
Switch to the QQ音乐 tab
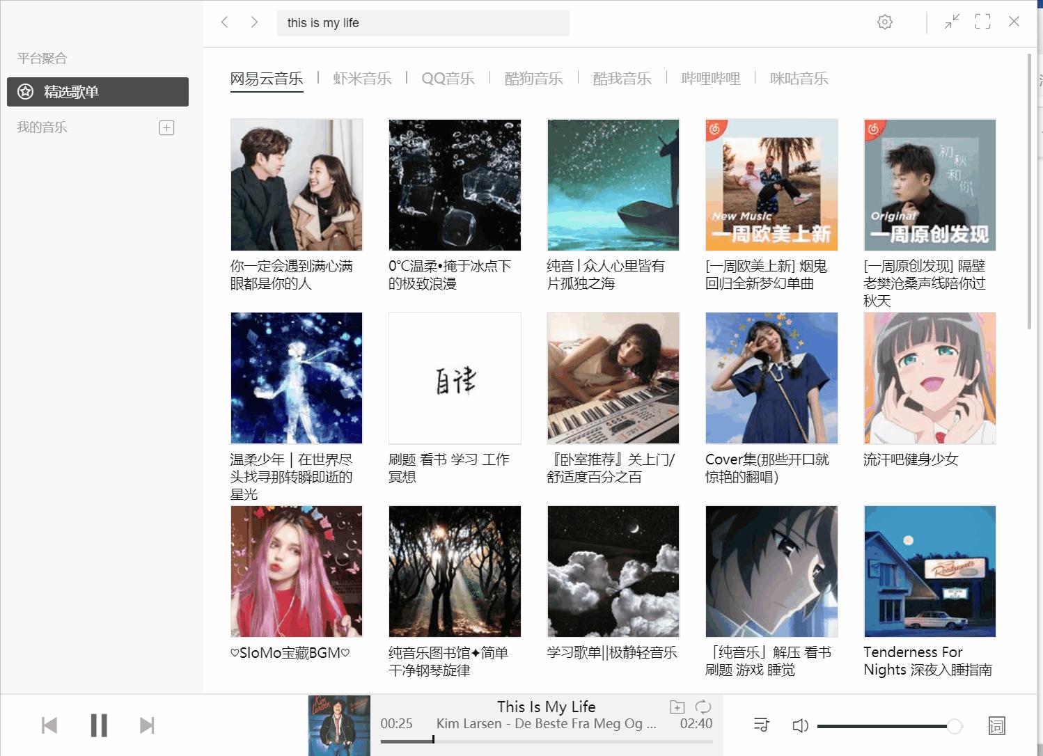point(448,79)
